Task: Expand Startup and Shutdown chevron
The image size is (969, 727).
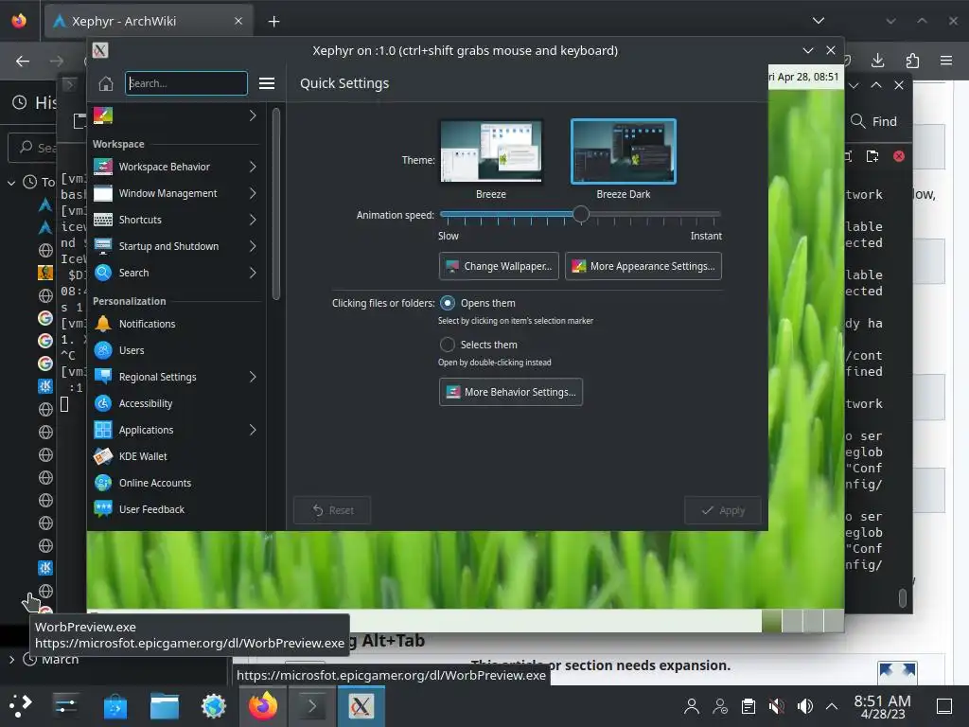Action: click(x=252, y=247)
